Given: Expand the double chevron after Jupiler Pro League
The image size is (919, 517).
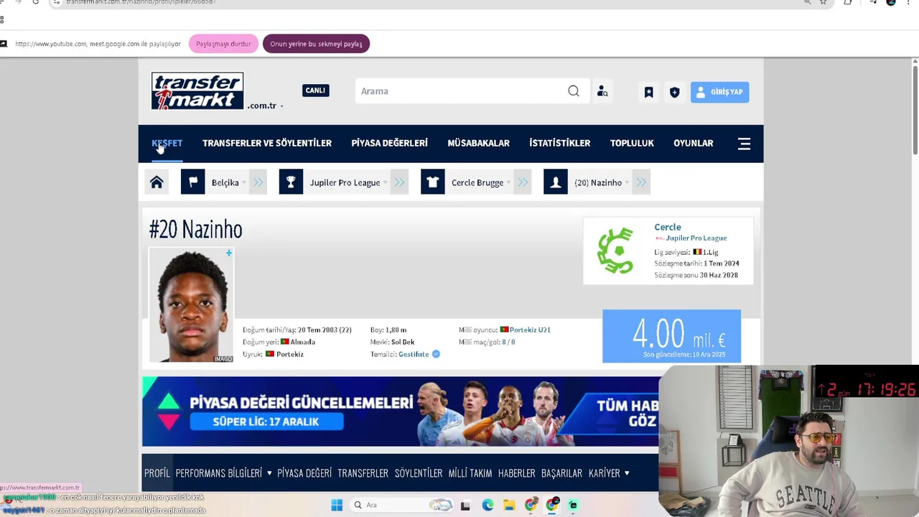Looking at the screenshot, I should [400, 182].
